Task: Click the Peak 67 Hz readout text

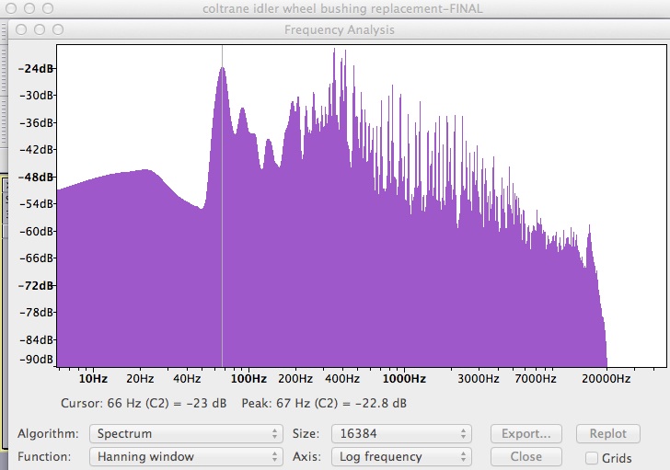Action: 324,404
